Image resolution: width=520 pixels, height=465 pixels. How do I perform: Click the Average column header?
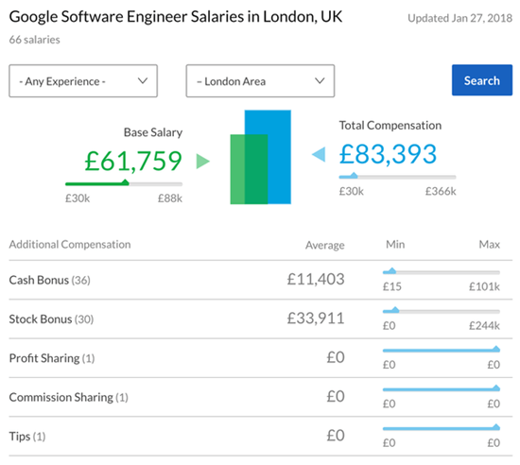click(325, 245)
